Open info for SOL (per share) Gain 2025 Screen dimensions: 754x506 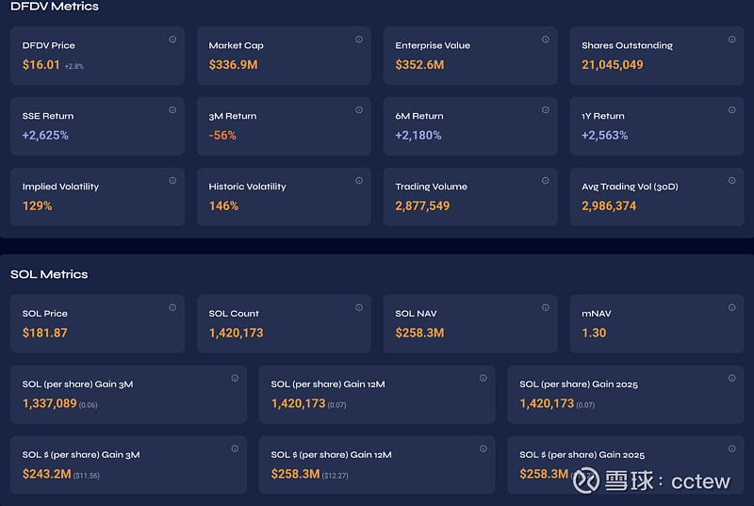tap(732, 378)
